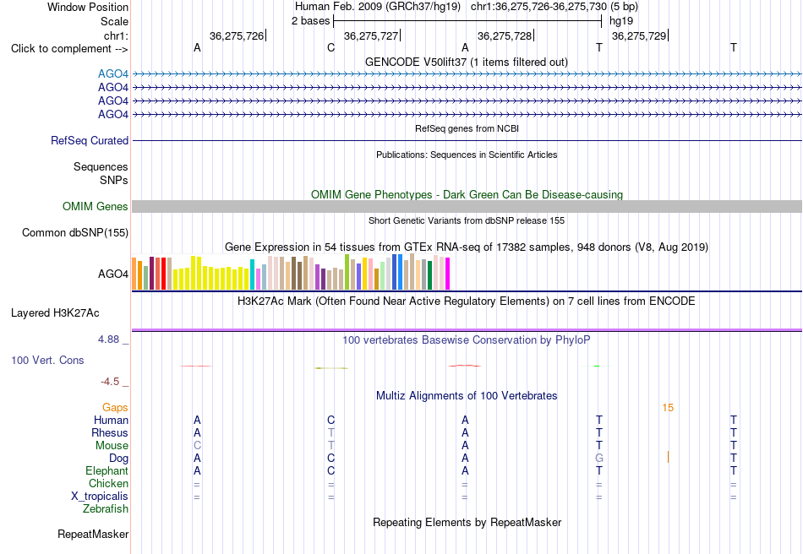Click the orange gap count 15
Image resolution: width=803 pixels, height=554 pixels.
[x=668, y=408]
